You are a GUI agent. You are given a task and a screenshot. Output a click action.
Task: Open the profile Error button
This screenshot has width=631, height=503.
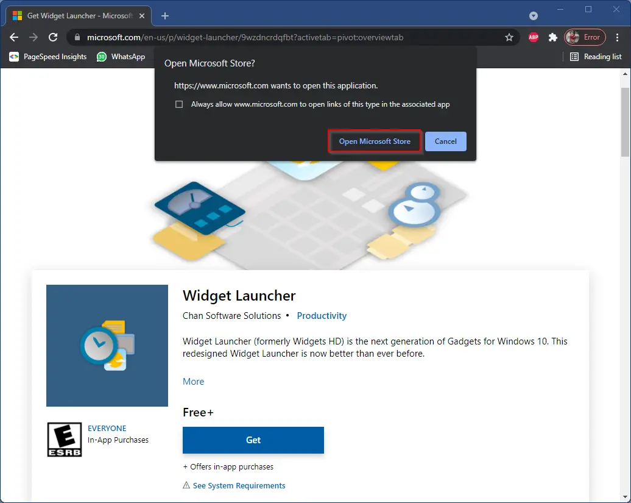[x=585, y=37]
